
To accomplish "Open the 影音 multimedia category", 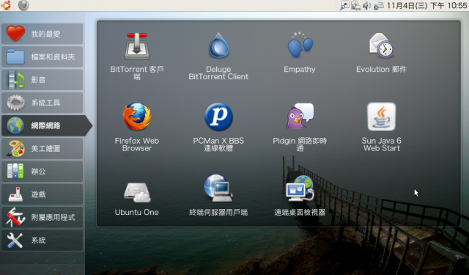I will click(x=43, y=80).
